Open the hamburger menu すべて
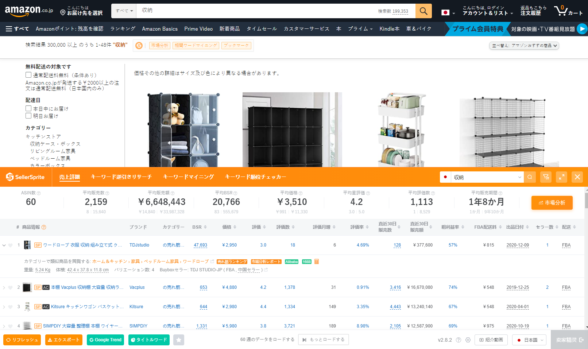The width and height of the screenshot is (588, 349). click(17, 29)
